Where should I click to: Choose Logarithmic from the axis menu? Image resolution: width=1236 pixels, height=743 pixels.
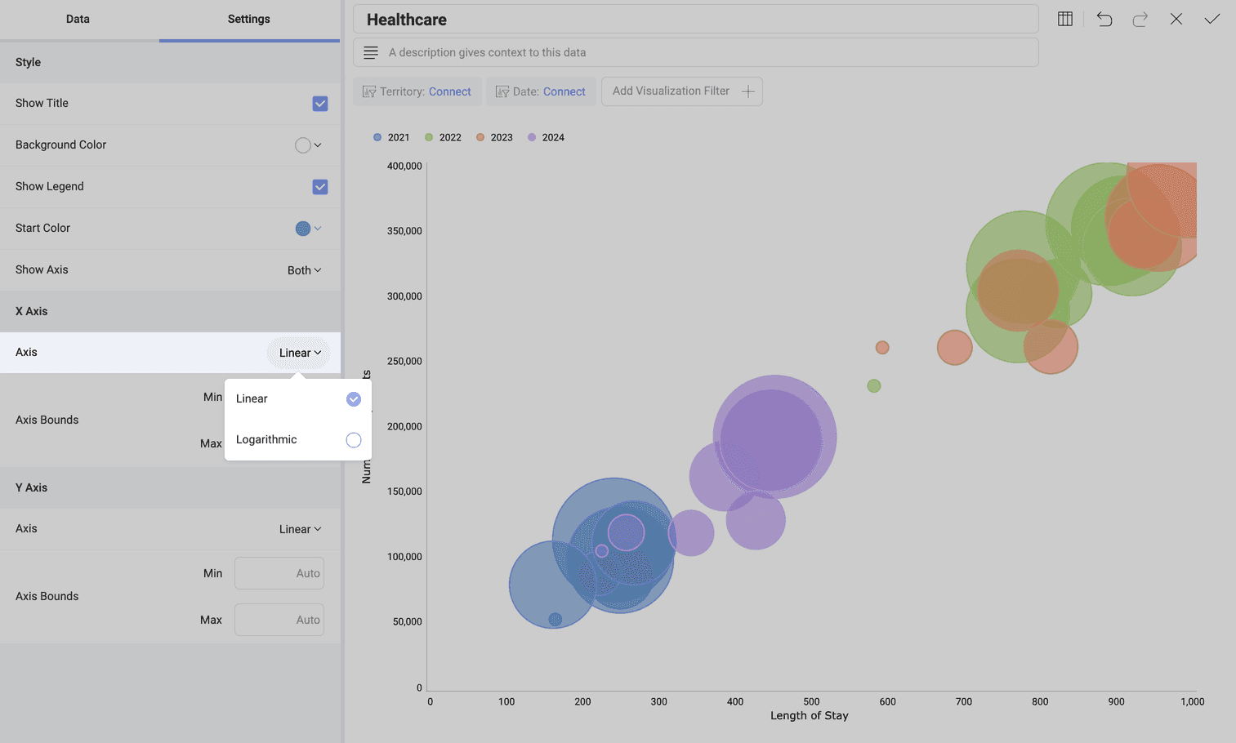coord(298,440)
